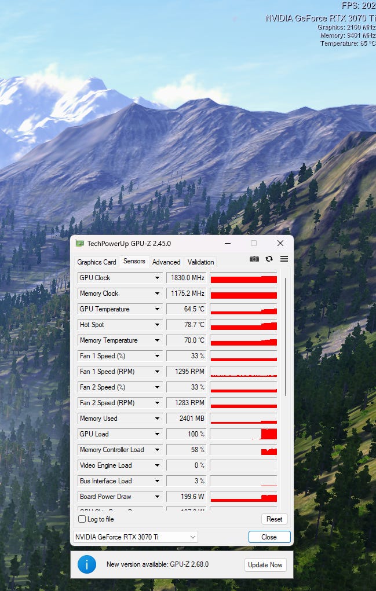Open the Memory Used sensor dropdown

point(157,419)
